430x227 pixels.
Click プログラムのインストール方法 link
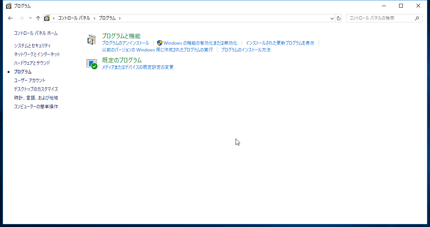click(x=246, y=50)
